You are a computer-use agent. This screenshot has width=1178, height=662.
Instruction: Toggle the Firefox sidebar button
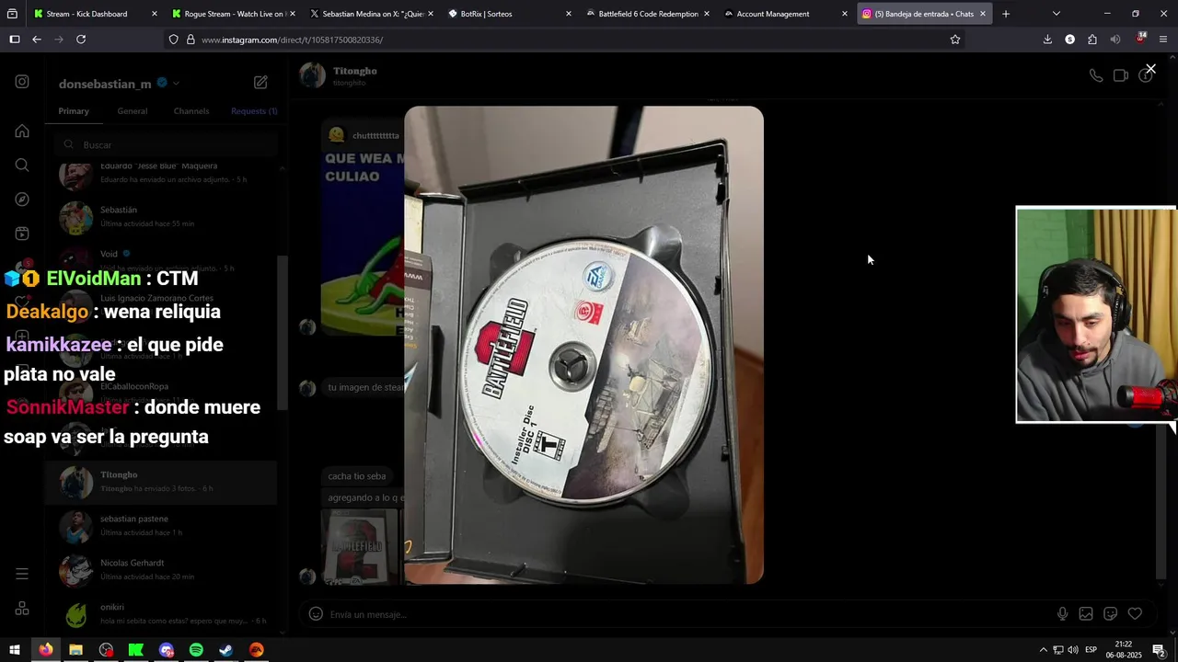click(x=15, y=40)
